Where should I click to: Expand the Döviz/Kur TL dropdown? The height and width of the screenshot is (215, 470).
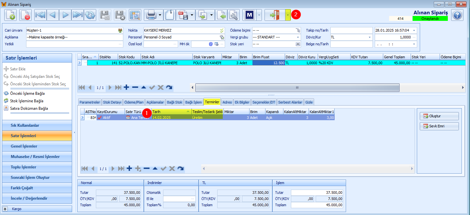coord(370,37)
